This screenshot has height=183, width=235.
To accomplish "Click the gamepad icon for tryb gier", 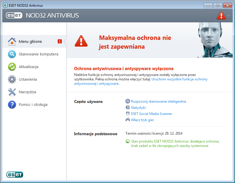I will 127,120.
